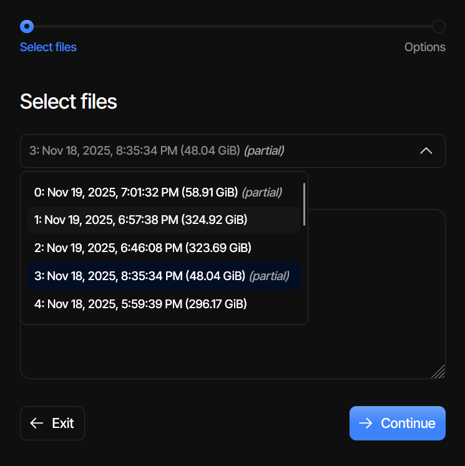Click the empty Options step circle
Viewport: 465px width, 466px height.
(439, 26)
